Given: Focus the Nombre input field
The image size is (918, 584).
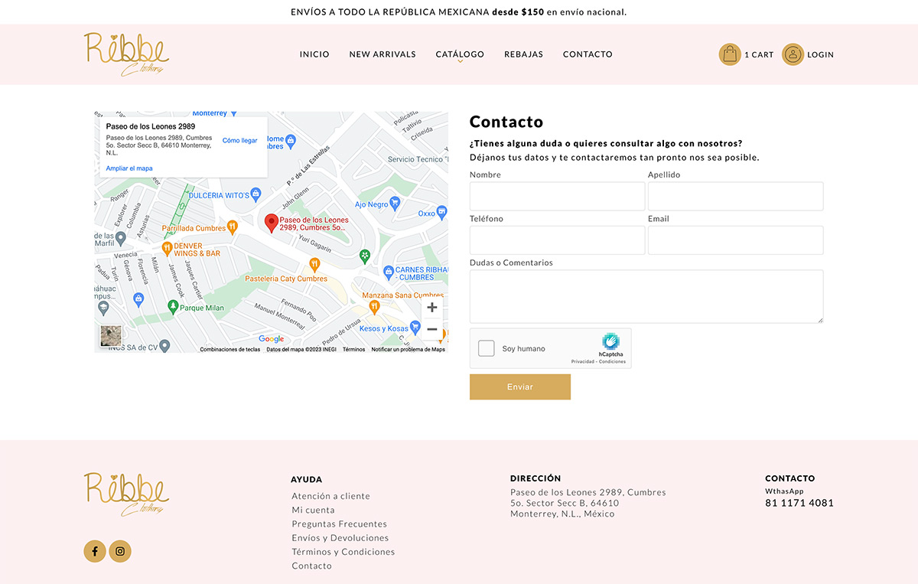Looking at the screenshot, I should (557, 196).
